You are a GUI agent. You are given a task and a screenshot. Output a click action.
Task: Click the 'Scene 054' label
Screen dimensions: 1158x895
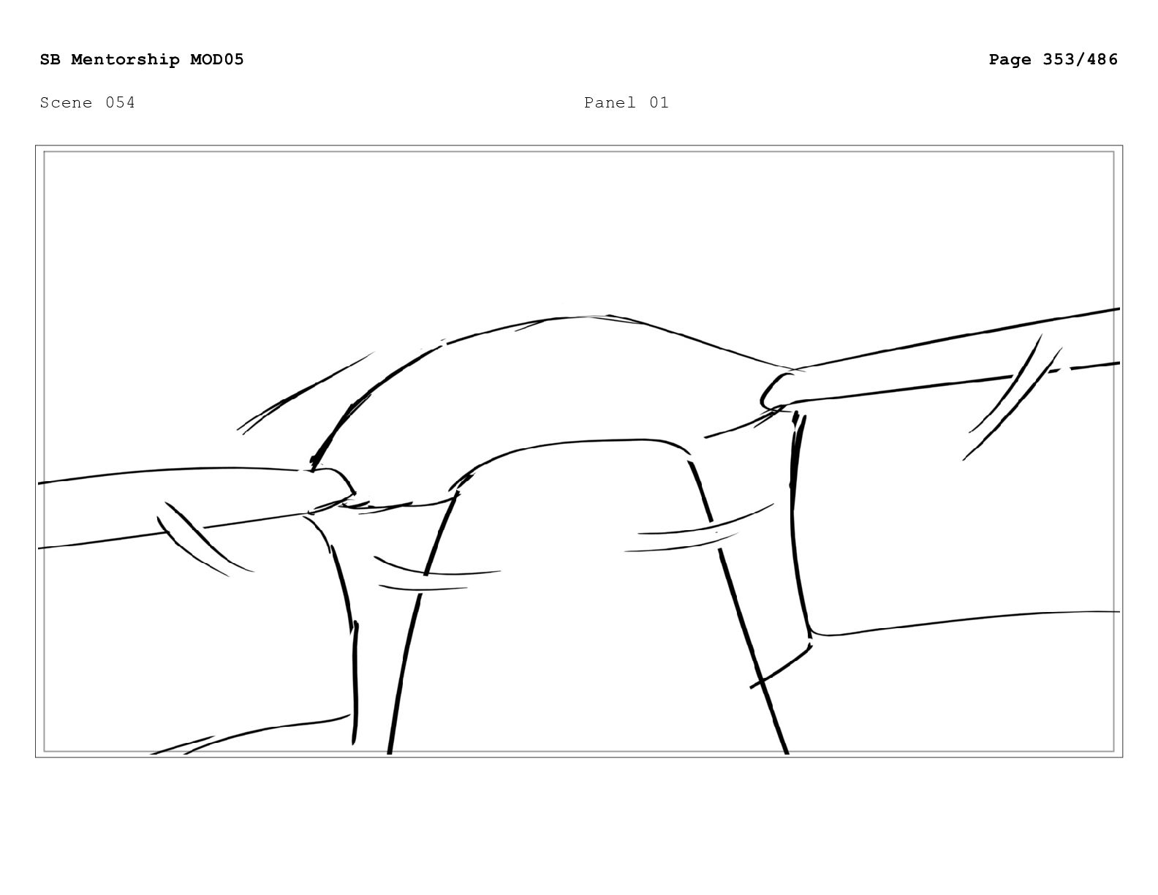pyautogui.click(x=88, y=102)
